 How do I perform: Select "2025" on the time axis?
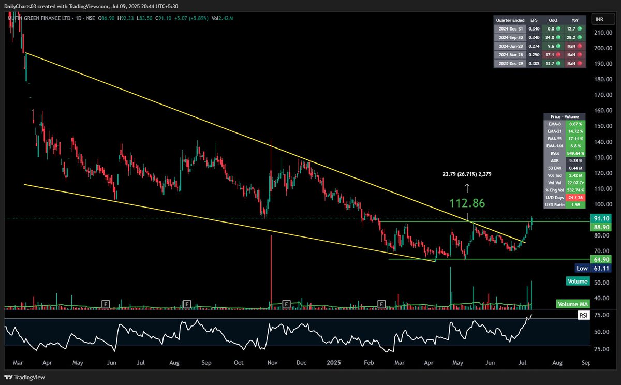333,363
